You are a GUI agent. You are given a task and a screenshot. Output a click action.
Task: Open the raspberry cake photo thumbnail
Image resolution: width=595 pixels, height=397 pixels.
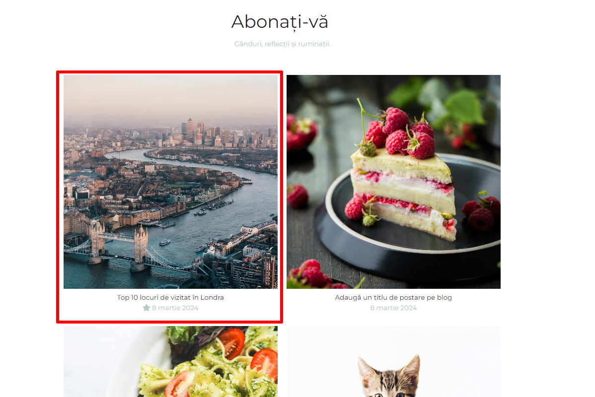(x=393, y=182)
